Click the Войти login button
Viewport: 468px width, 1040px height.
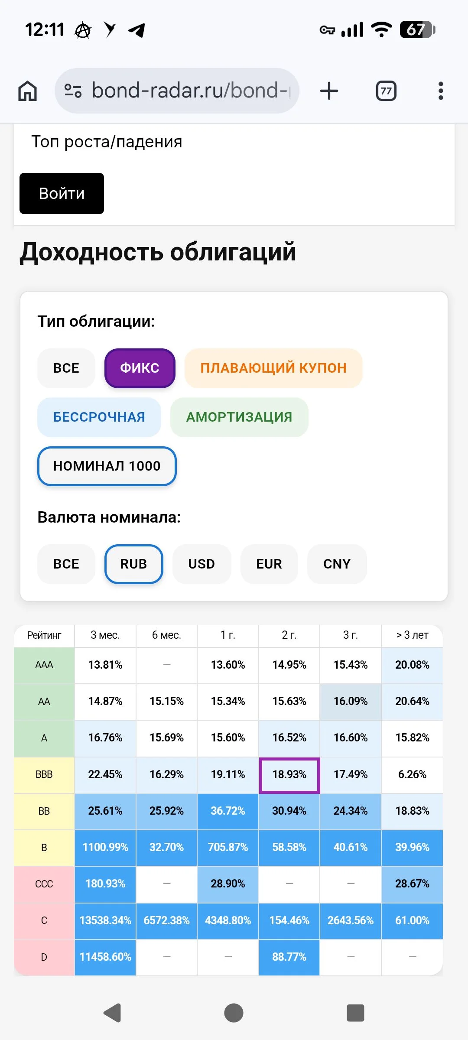click(62, 193)
